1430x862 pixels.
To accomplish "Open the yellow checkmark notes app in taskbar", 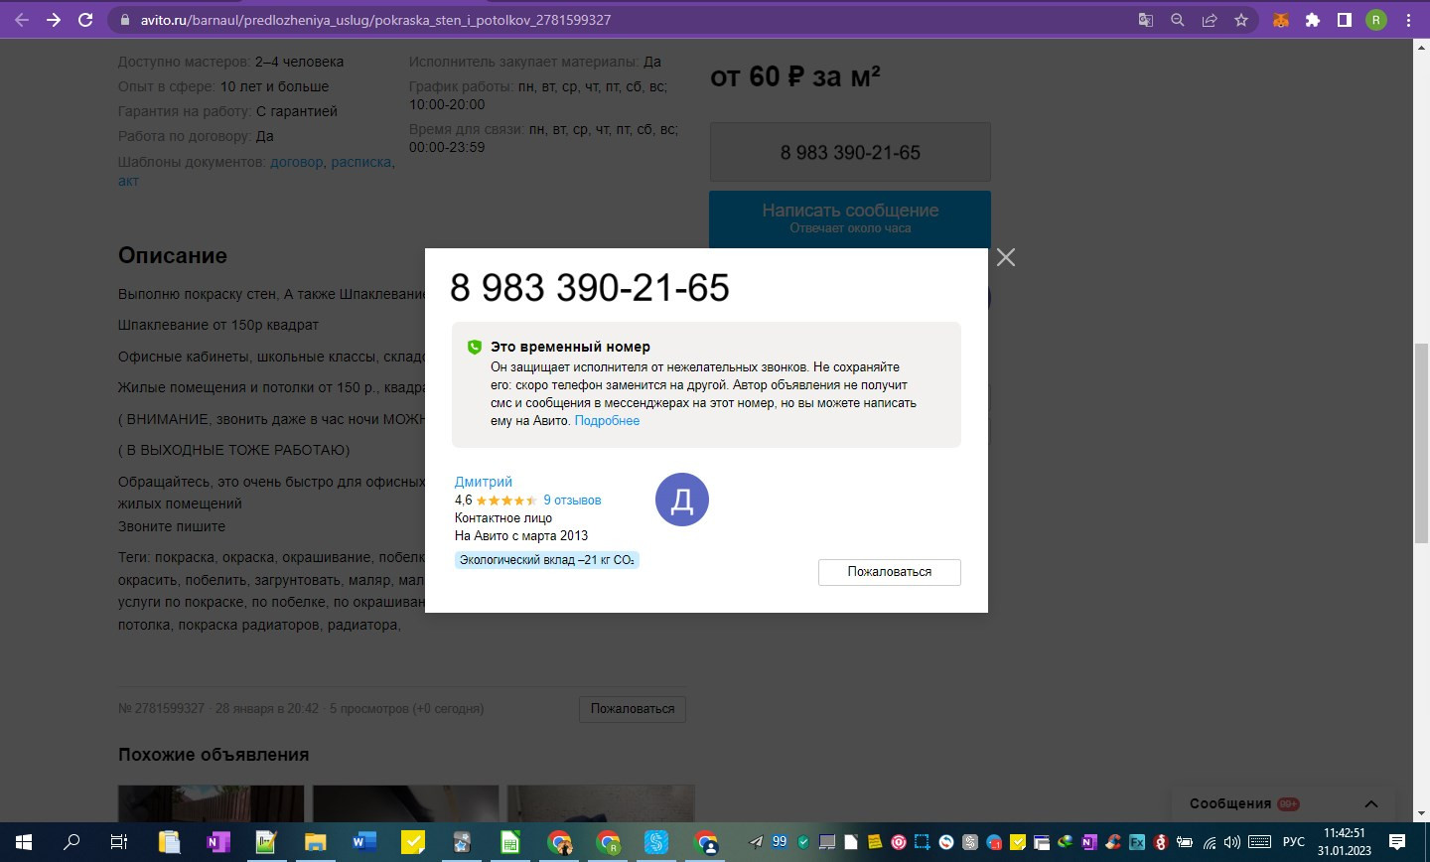I will (412, 842).
